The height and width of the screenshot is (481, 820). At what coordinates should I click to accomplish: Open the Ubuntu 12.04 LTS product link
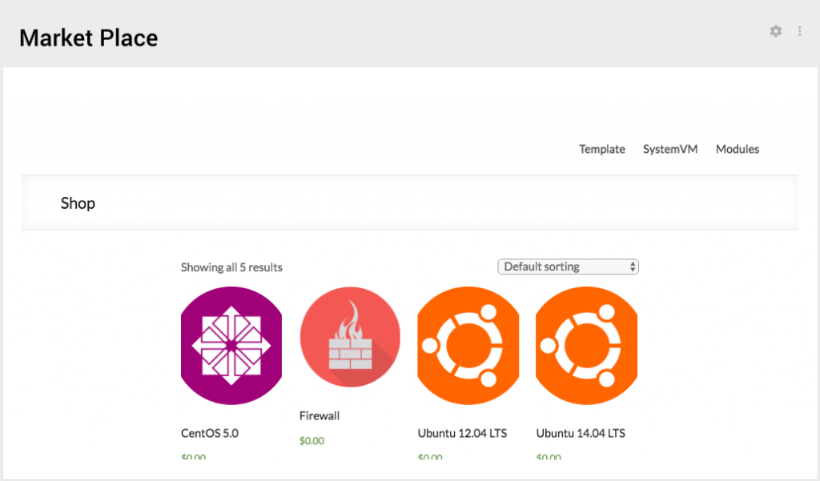pyautogui.click(x=462, y=433)
